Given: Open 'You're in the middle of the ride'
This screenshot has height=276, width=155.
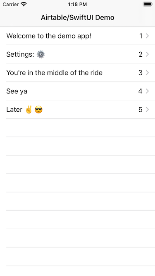Looking at the screenshot, I should tap(78, 73).
